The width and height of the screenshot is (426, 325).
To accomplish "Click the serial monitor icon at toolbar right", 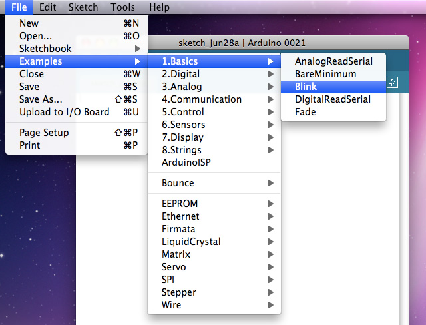I will tap(393, 83).
